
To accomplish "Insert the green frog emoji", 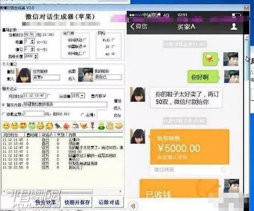I will (101, 126).
